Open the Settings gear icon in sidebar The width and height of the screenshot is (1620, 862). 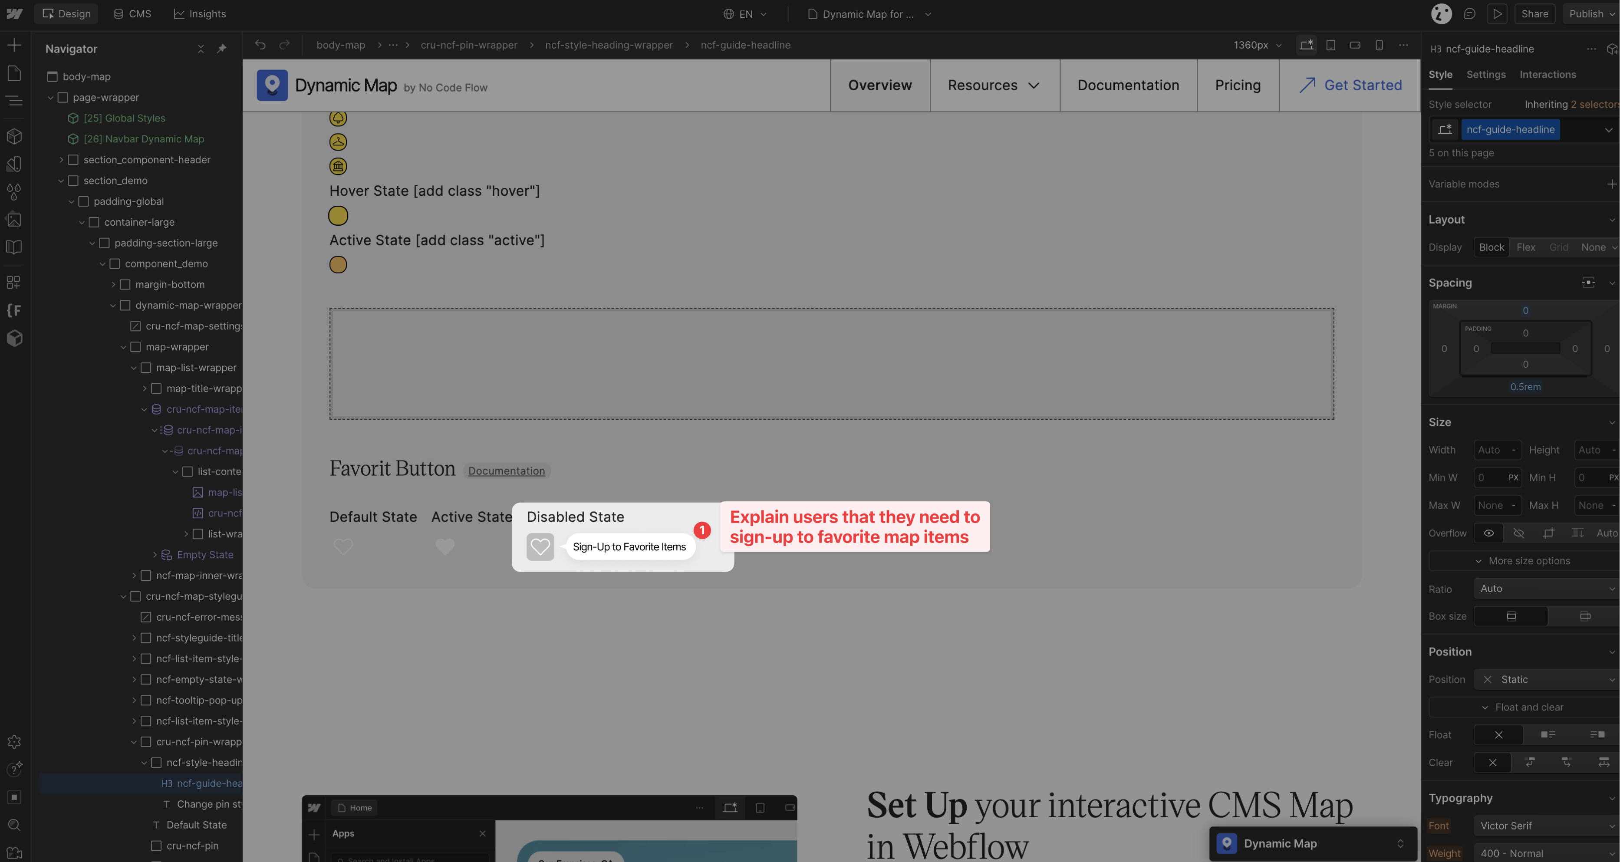click(x=14, y=742)
